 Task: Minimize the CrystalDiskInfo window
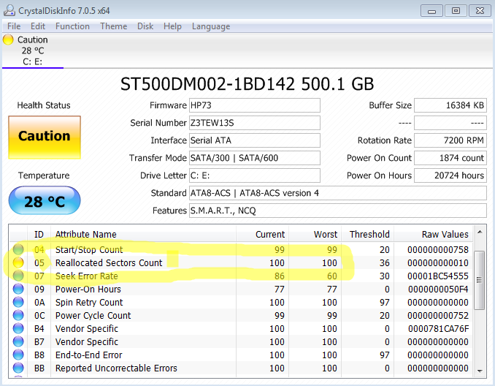pos(432,11)
